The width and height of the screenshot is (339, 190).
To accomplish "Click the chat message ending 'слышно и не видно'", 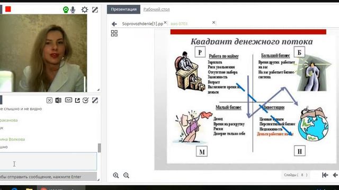I will point(21,109).
